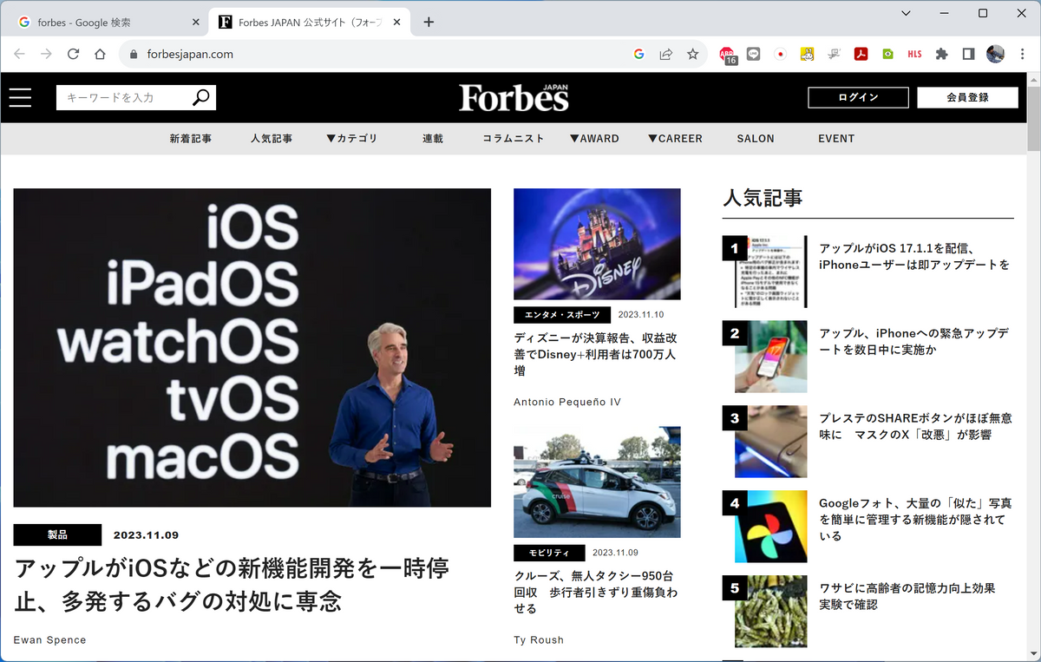Image resolution: width=1041 pixels, height=662 pixels.
Task: Click the エンタメ・スポーツ category tag
Action: pyautogui.click(x=562, y=315)
